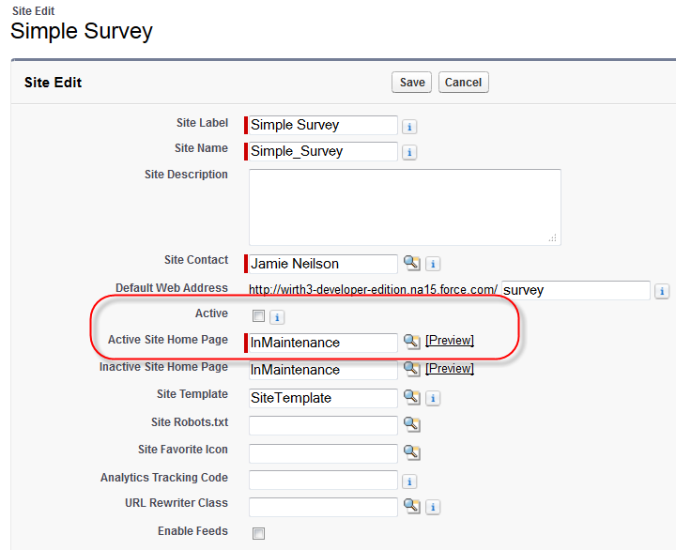The width and height of the screenshot is (676, 550).
Task: Open Active Site Home Page lookup icon
Action: 412,342
